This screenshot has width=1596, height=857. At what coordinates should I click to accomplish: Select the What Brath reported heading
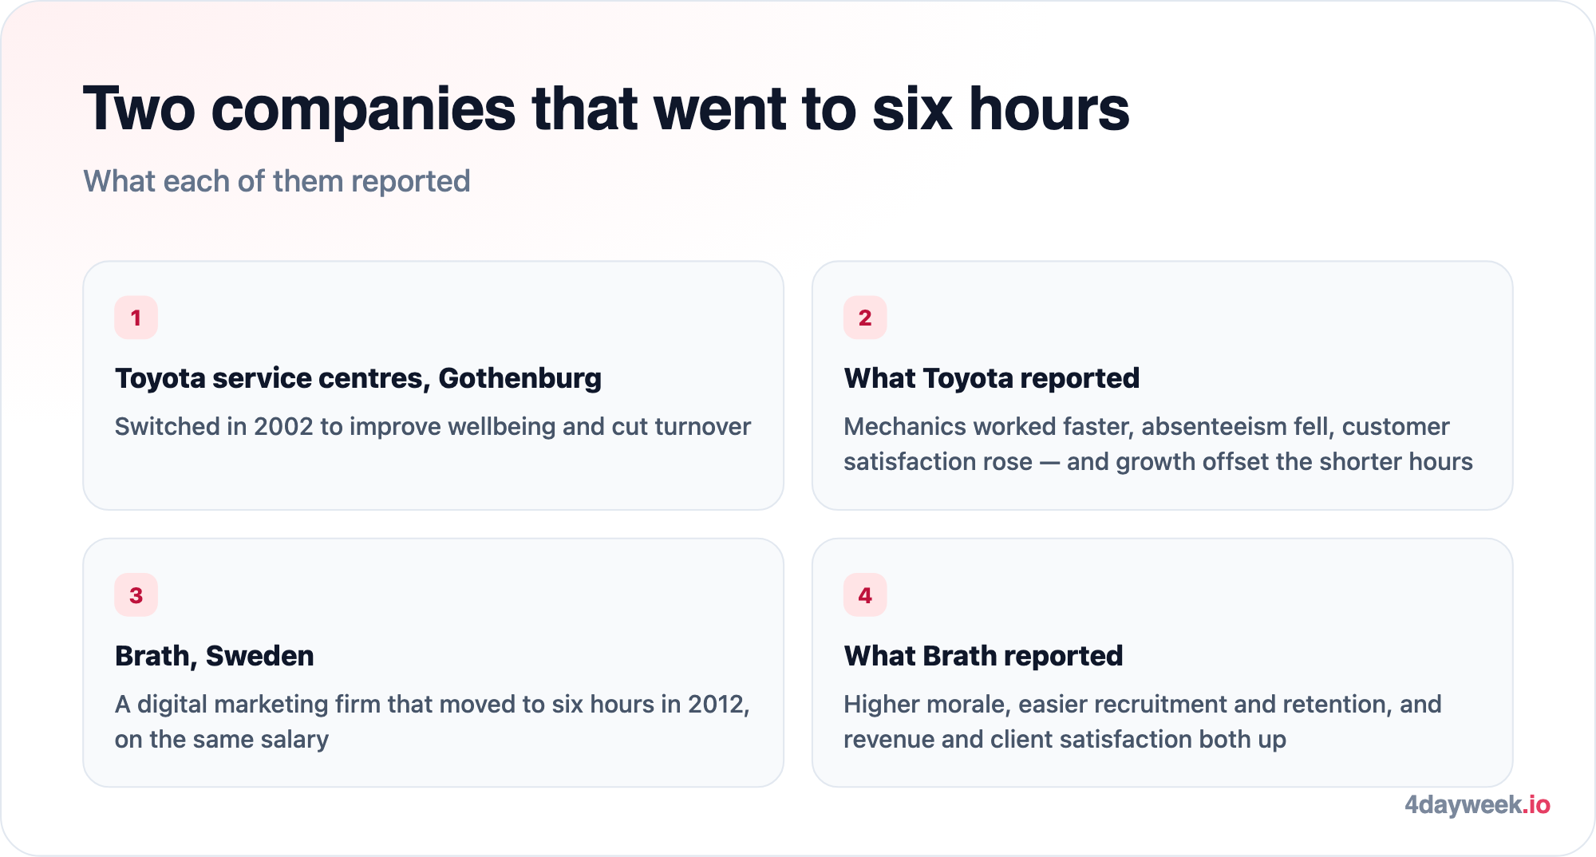pos(983,656)
